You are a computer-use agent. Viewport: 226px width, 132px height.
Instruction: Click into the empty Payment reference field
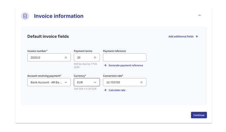tap(124, 57)
